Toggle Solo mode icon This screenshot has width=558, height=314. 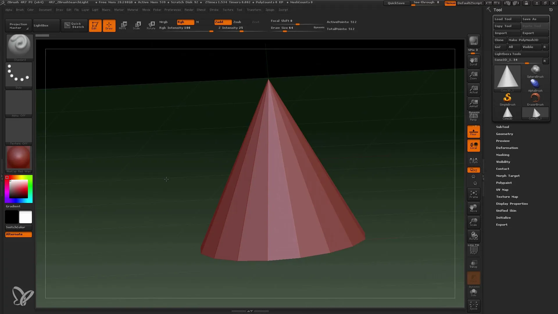click(x=473, y=292)
